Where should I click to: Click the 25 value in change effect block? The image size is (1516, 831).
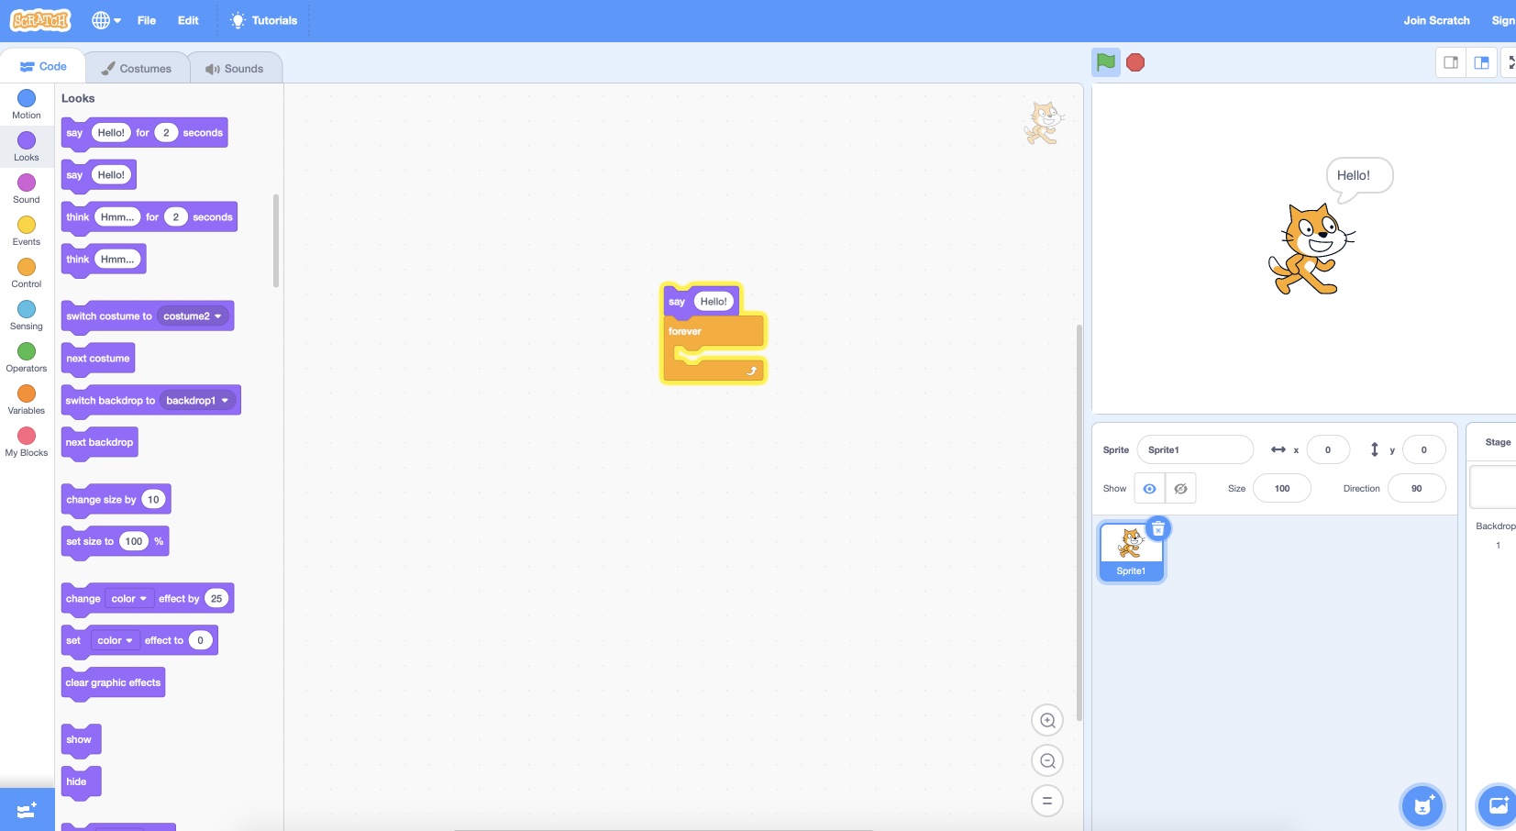tap(216, 599)
